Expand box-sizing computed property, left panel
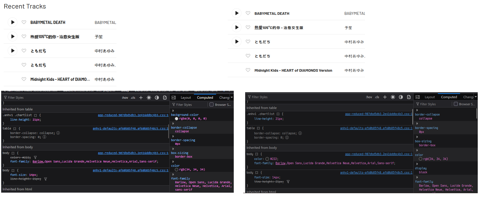This screenshot has height=210, width=486. (x=173, y=149)
